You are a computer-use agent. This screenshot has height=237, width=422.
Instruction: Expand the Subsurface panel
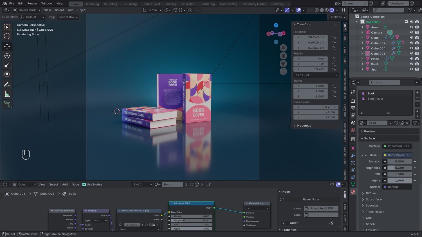point(374,199)
